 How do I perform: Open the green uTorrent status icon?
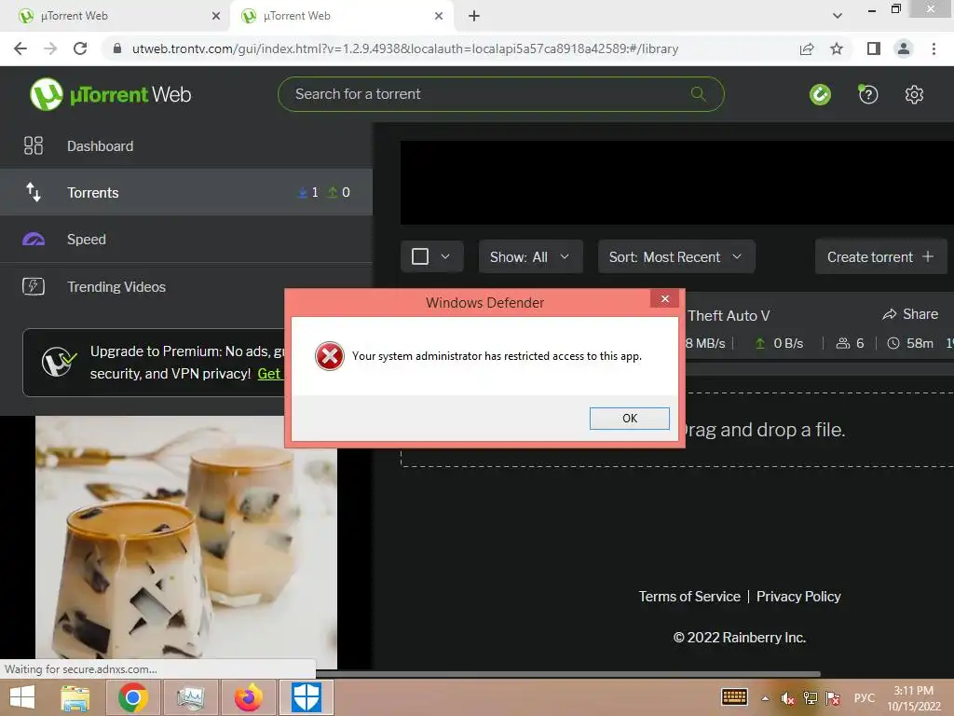[x=820, y=94]
